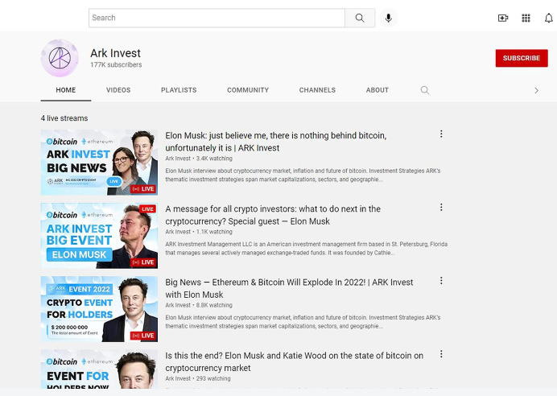Open the About tab

pos(378,90)
